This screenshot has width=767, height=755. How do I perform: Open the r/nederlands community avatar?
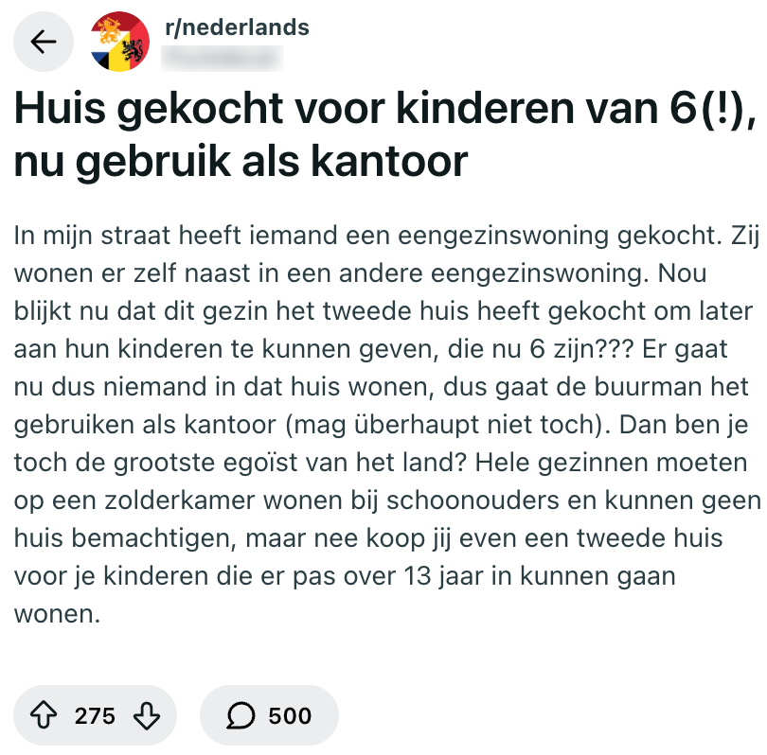(x=118, y=41)
